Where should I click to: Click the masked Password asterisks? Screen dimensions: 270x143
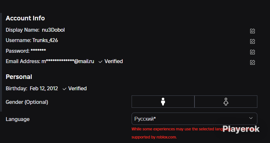[38, 50]
